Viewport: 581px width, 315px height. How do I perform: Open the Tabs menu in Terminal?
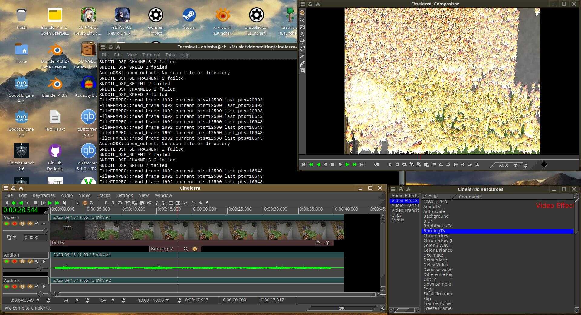click(x=170, y=55)
